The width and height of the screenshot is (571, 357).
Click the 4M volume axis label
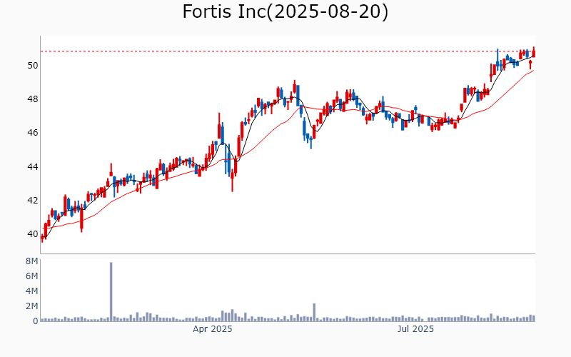click(31, 291)
